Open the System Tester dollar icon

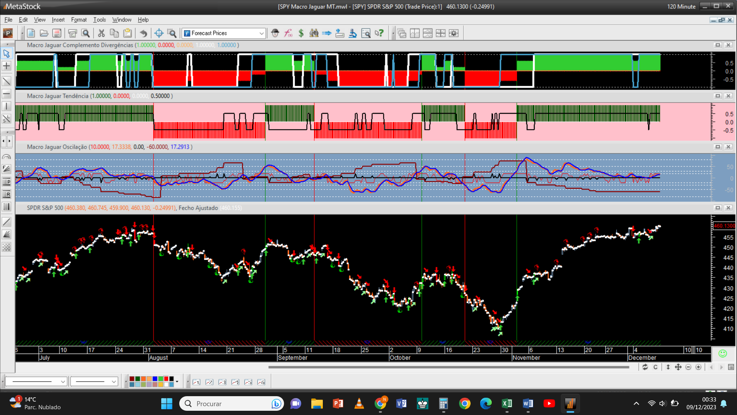[301, 33]
